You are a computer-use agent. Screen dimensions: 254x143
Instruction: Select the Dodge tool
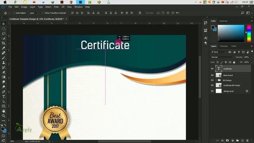[x=4, y=87]
